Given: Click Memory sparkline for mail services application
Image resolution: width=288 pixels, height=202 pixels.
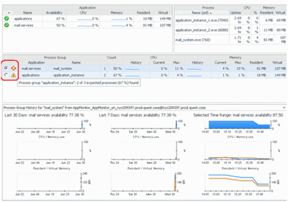Looking at the screenshot, I should coord(118,26).
